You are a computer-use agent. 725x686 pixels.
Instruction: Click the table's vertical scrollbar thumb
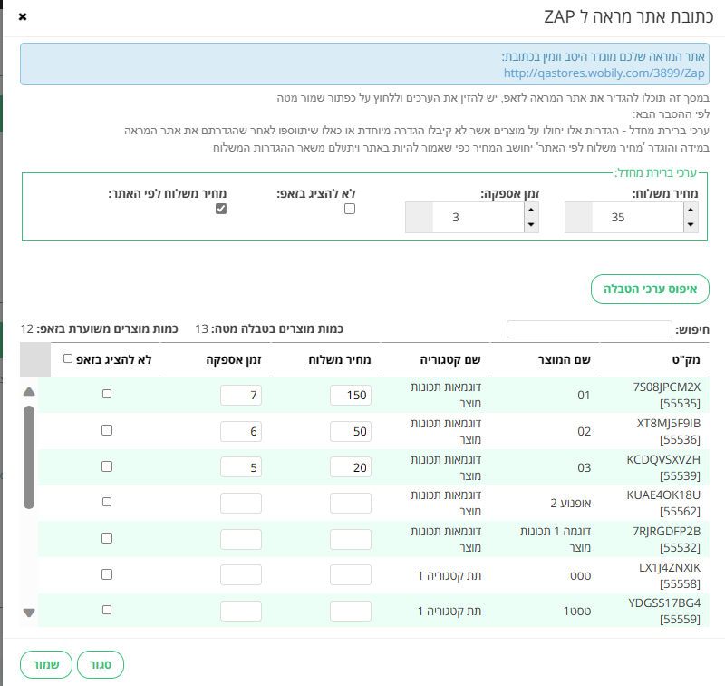tap(29, 457)
